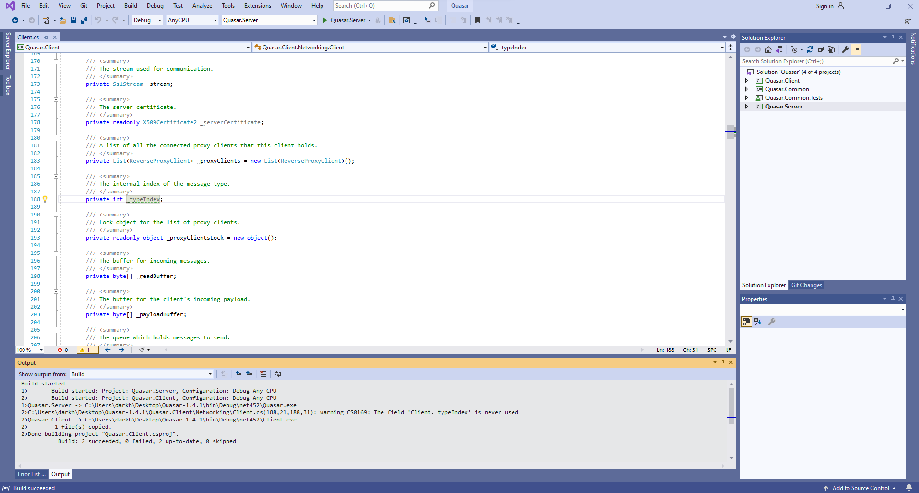Clear all text from the Output window
This screenshot has height=493, width=919.
pos(263,374)
